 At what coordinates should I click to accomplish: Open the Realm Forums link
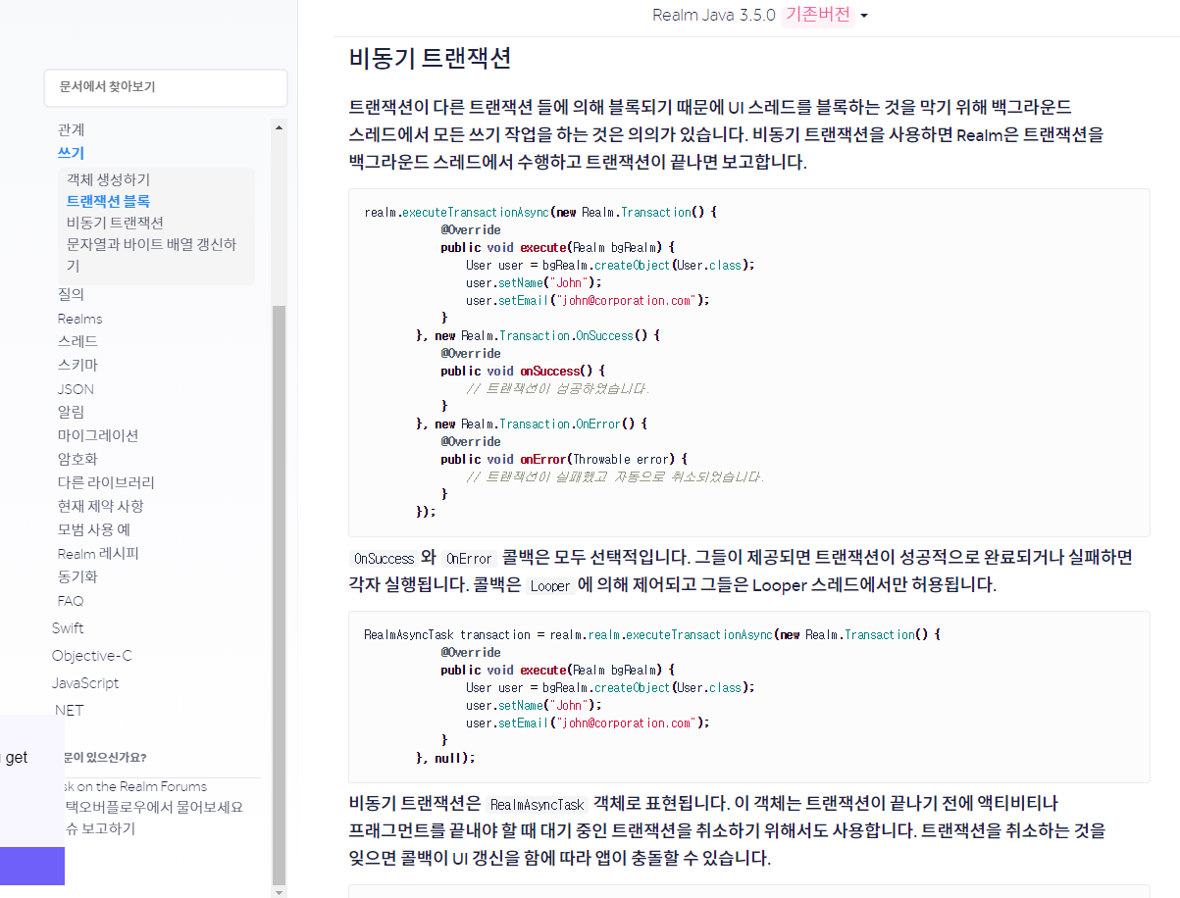click(x=136, y=786)
